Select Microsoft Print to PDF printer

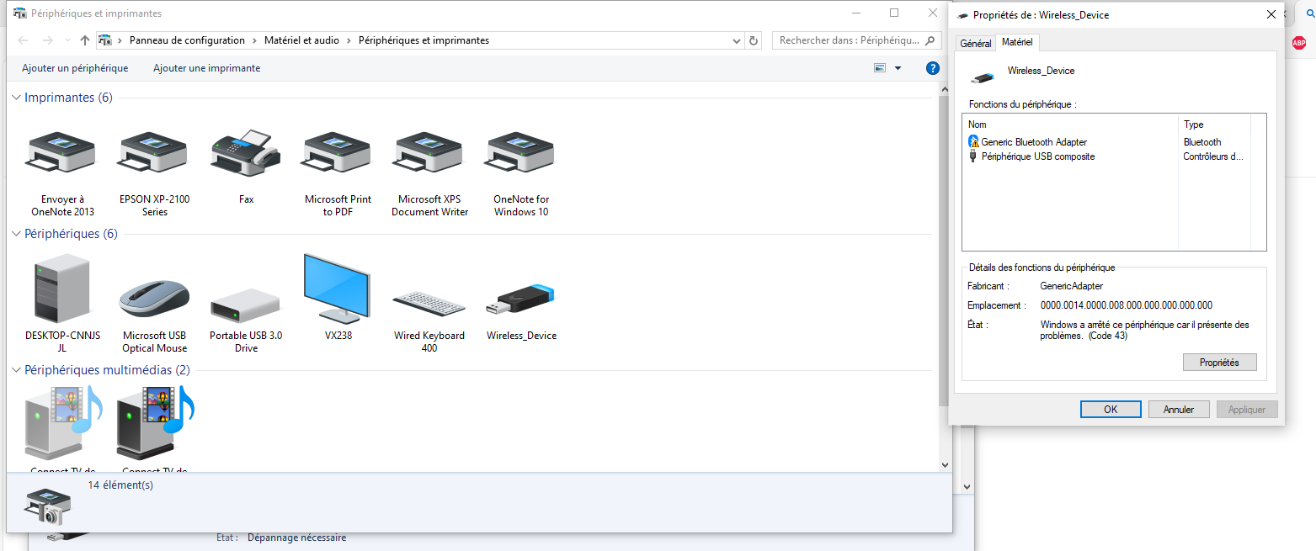[338, 152]
